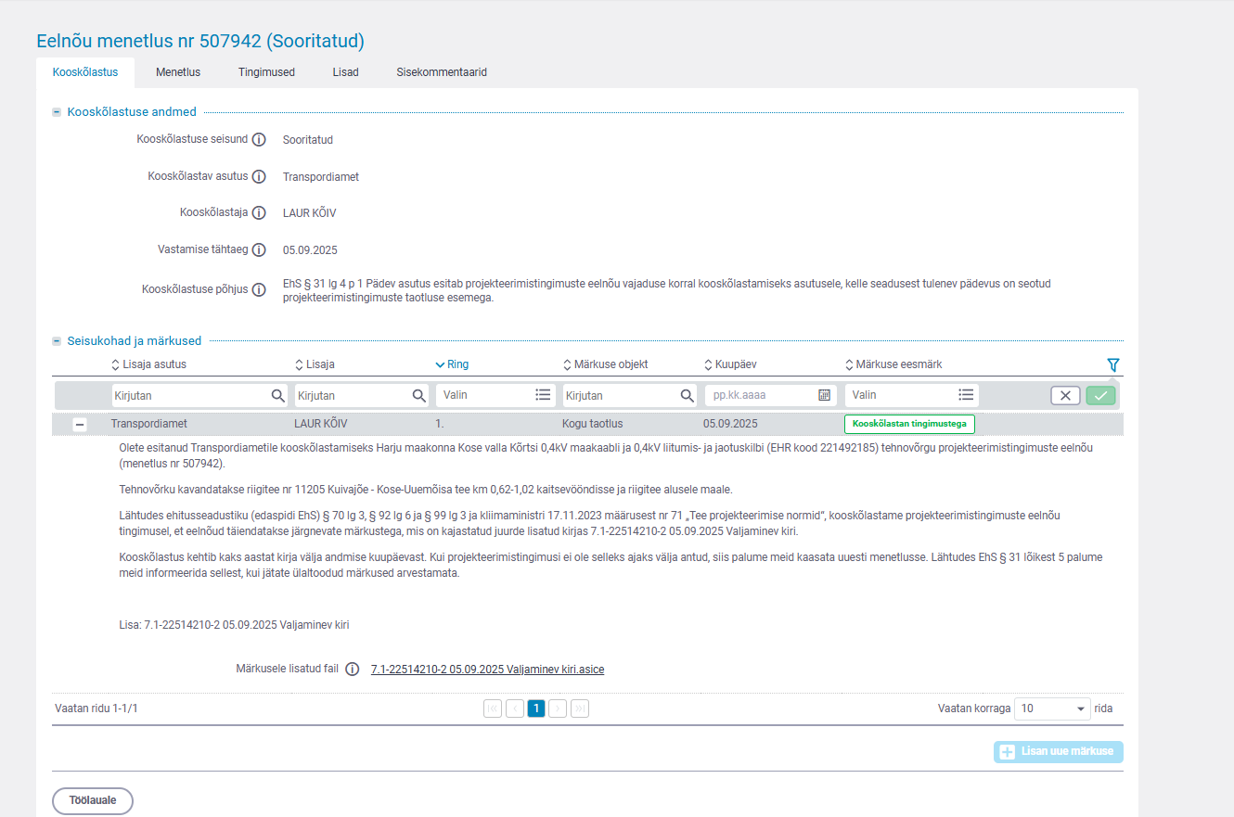Click search icon in Lisaja asutus filter
1234x817 pixels.
pyautogui.click(x=277, y=395)
